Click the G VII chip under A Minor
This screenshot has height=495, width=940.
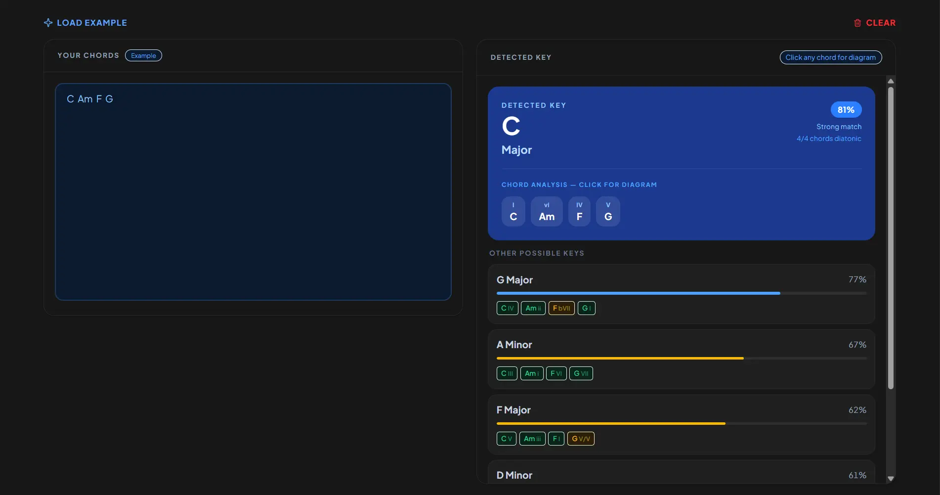click(x=581, y=373)
